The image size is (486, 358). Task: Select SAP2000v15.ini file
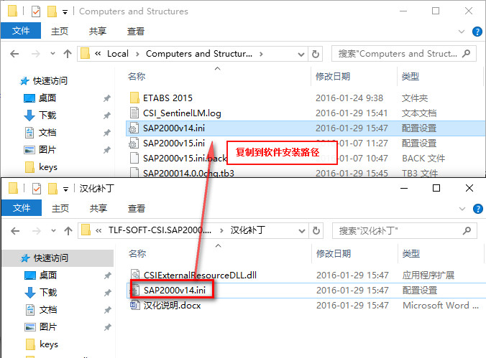(x=174, y=143)
